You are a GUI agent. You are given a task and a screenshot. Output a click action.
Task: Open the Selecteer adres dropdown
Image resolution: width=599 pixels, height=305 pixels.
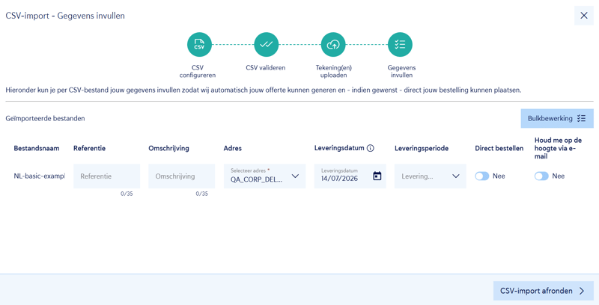pyautogui.click(x=265, y=176)
